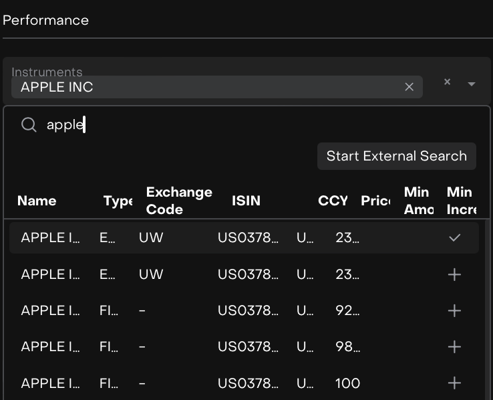Remove the APPLE INC chip
Image resolution: width=493 pixels, height=400 pixels.
(x=409, y=87)
